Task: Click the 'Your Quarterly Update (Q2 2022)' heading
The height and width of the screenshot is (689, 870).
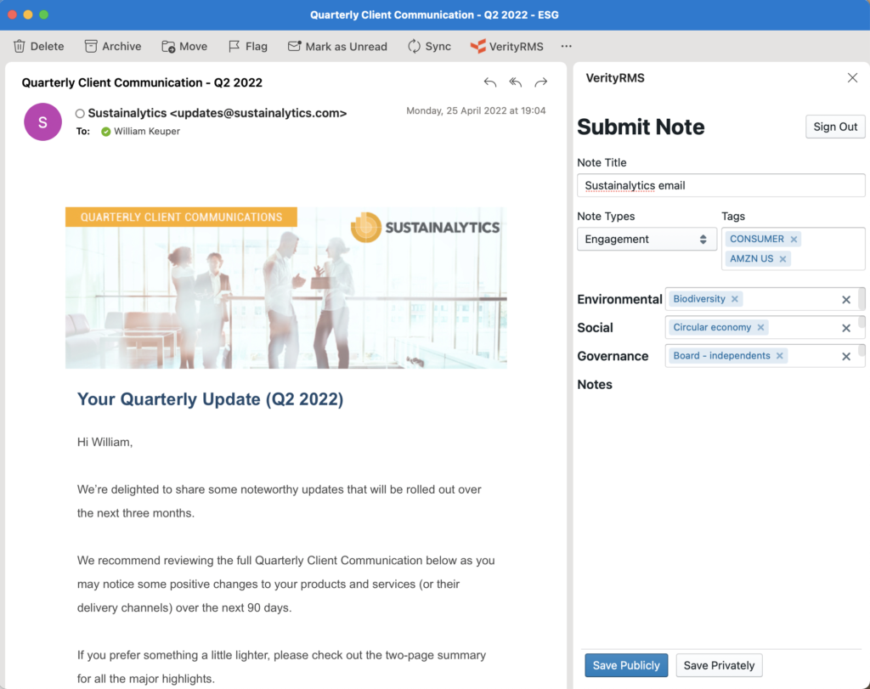Action: coord(211,399)
